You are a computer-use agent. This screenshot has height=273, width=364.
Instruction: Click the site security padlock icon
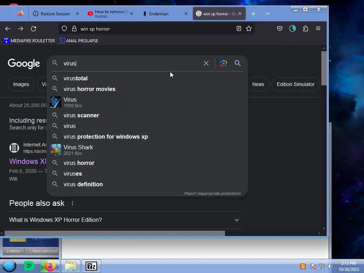coord(74,28)
